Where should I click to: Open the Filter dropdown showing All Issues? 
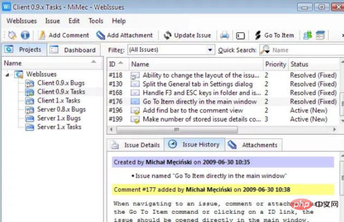pyautogui.click(x=171, y=50)
